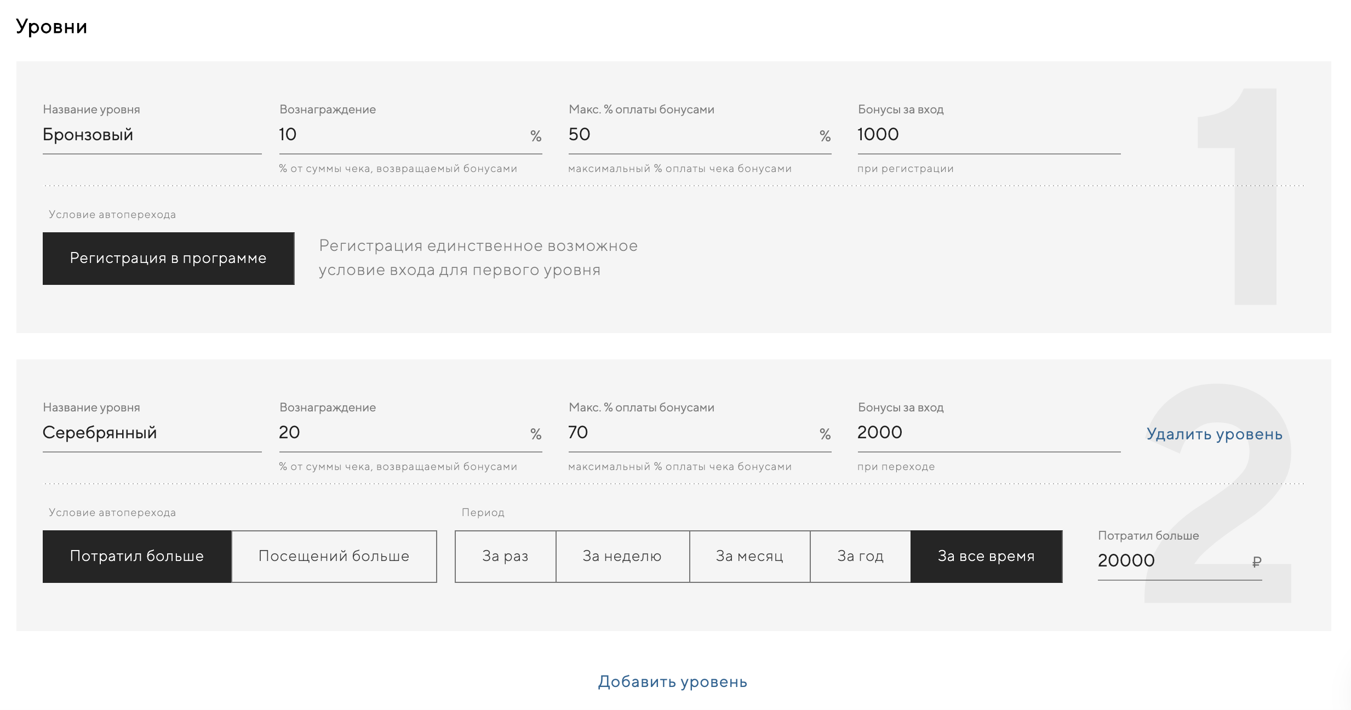Choose 'За неделю' period option
The width and height of the screenshot is (1351, 710).
(622, 556)
